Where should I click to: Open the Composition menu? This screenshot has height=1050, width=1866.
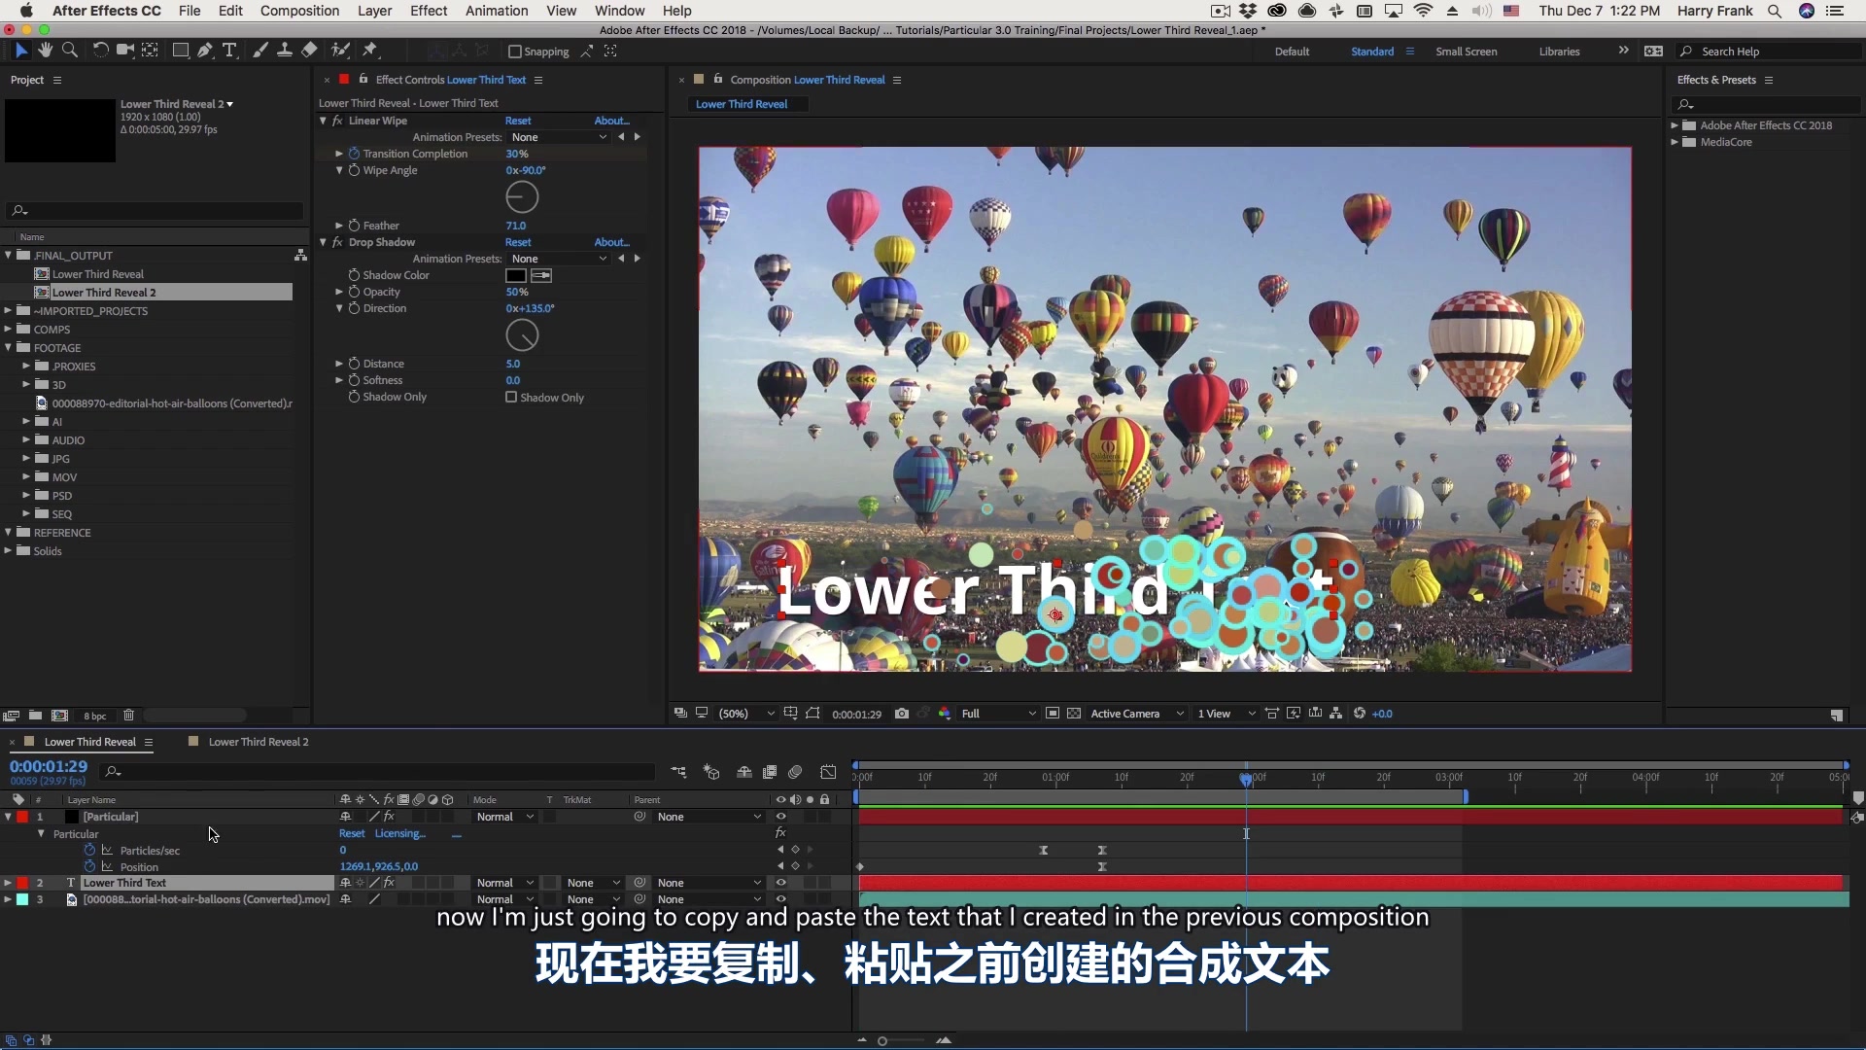click(x=299, y=11)
